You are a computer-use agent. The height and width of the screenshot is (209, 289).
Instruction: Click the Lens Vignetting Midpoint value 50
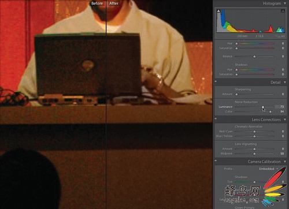282,154
